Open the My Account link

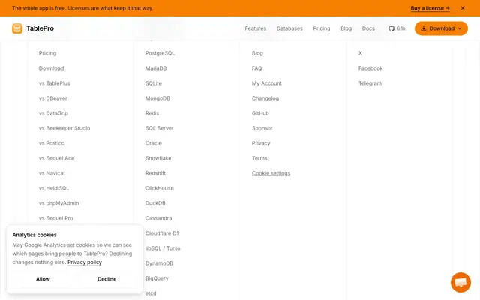(x=267, y=83)
